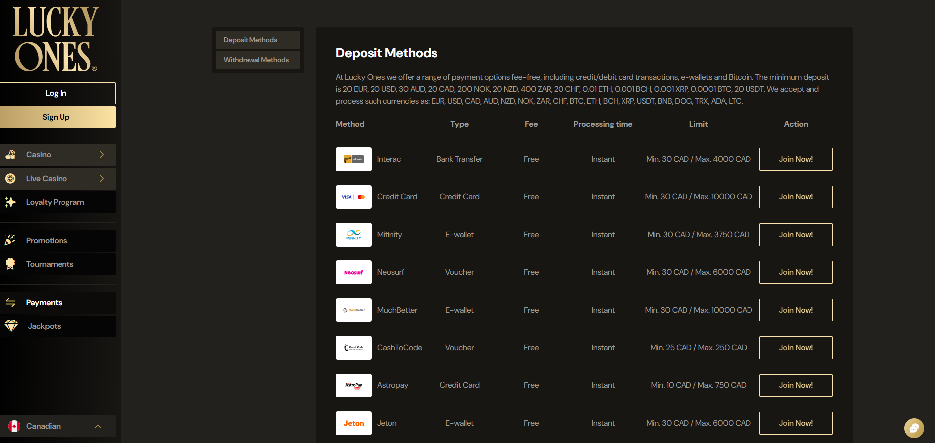The image size is (935, 443).
Task: Open the Canadian language selector arrow
Action: [x=98, y=426]
